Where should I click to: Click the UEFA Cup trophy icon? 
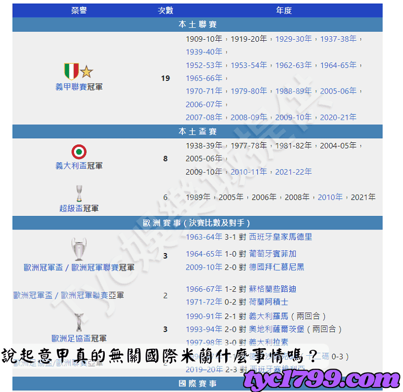tap(79, 323)
